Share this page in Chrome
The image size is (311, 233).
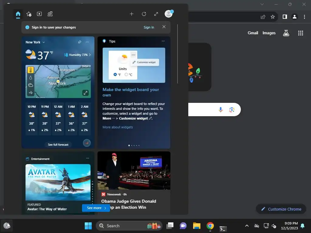pos(263,17)
